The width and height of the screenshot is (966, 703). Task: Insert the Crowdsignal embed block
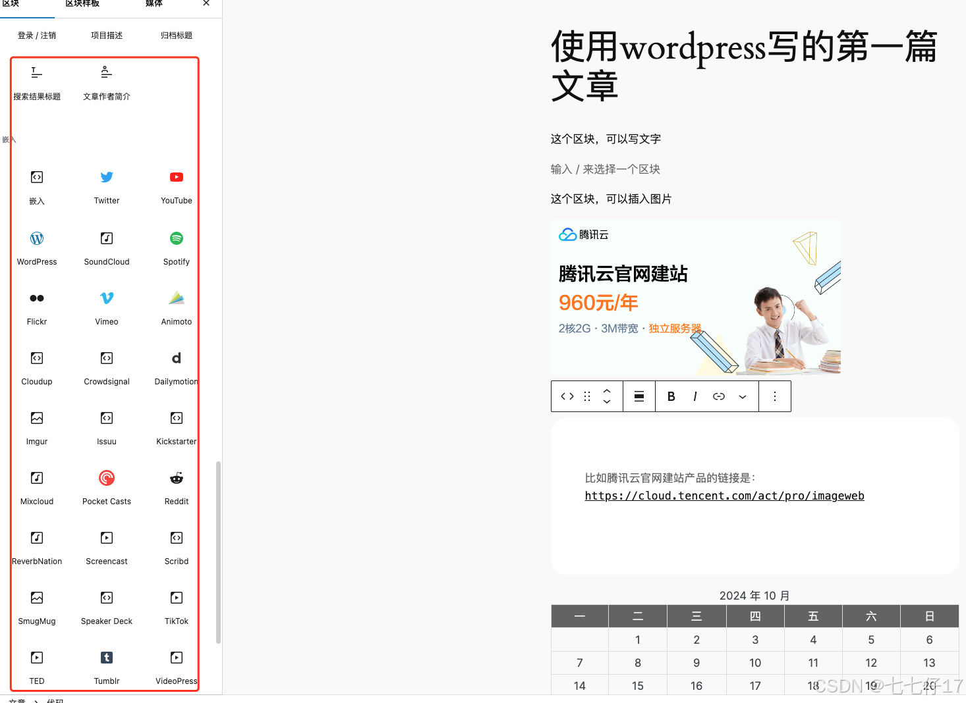[x=107, y=368]
